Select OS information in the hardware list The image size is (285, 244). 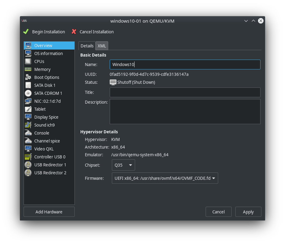click(x=49, y=54)
